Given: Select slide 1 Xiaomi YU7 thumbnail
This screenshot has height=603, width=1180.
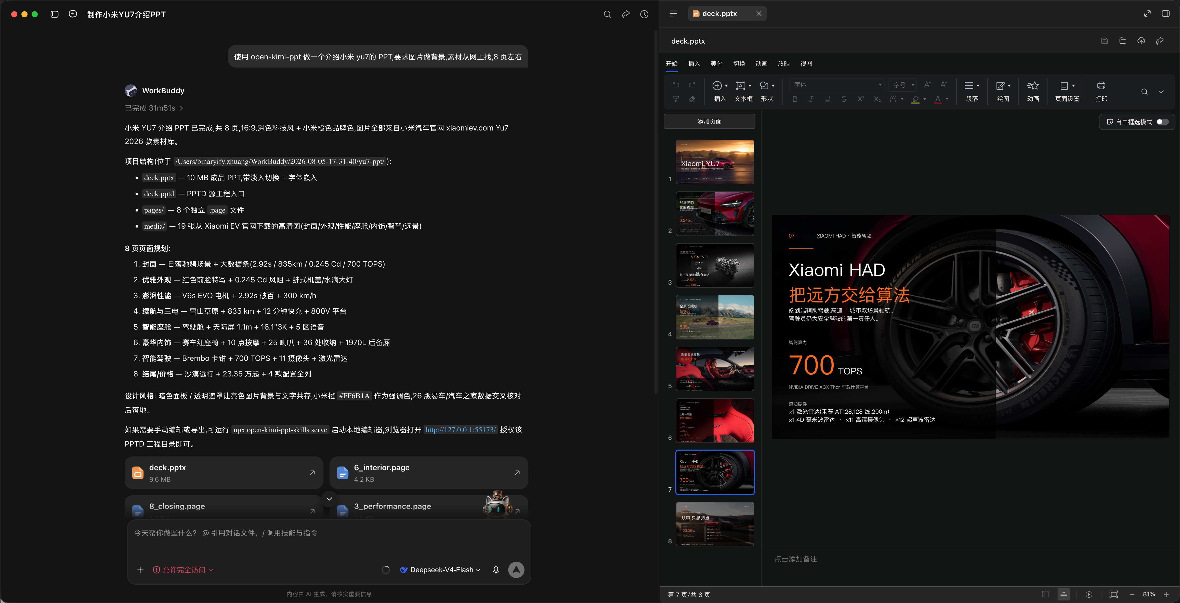Looking at the screenshot, I should 715,162.
